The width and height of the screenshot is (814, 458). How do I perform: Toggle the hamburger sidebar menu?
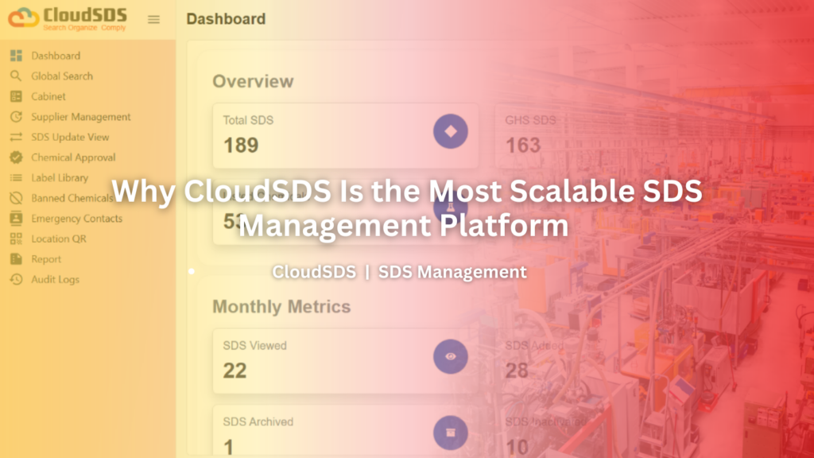click(x=153, y=19)
